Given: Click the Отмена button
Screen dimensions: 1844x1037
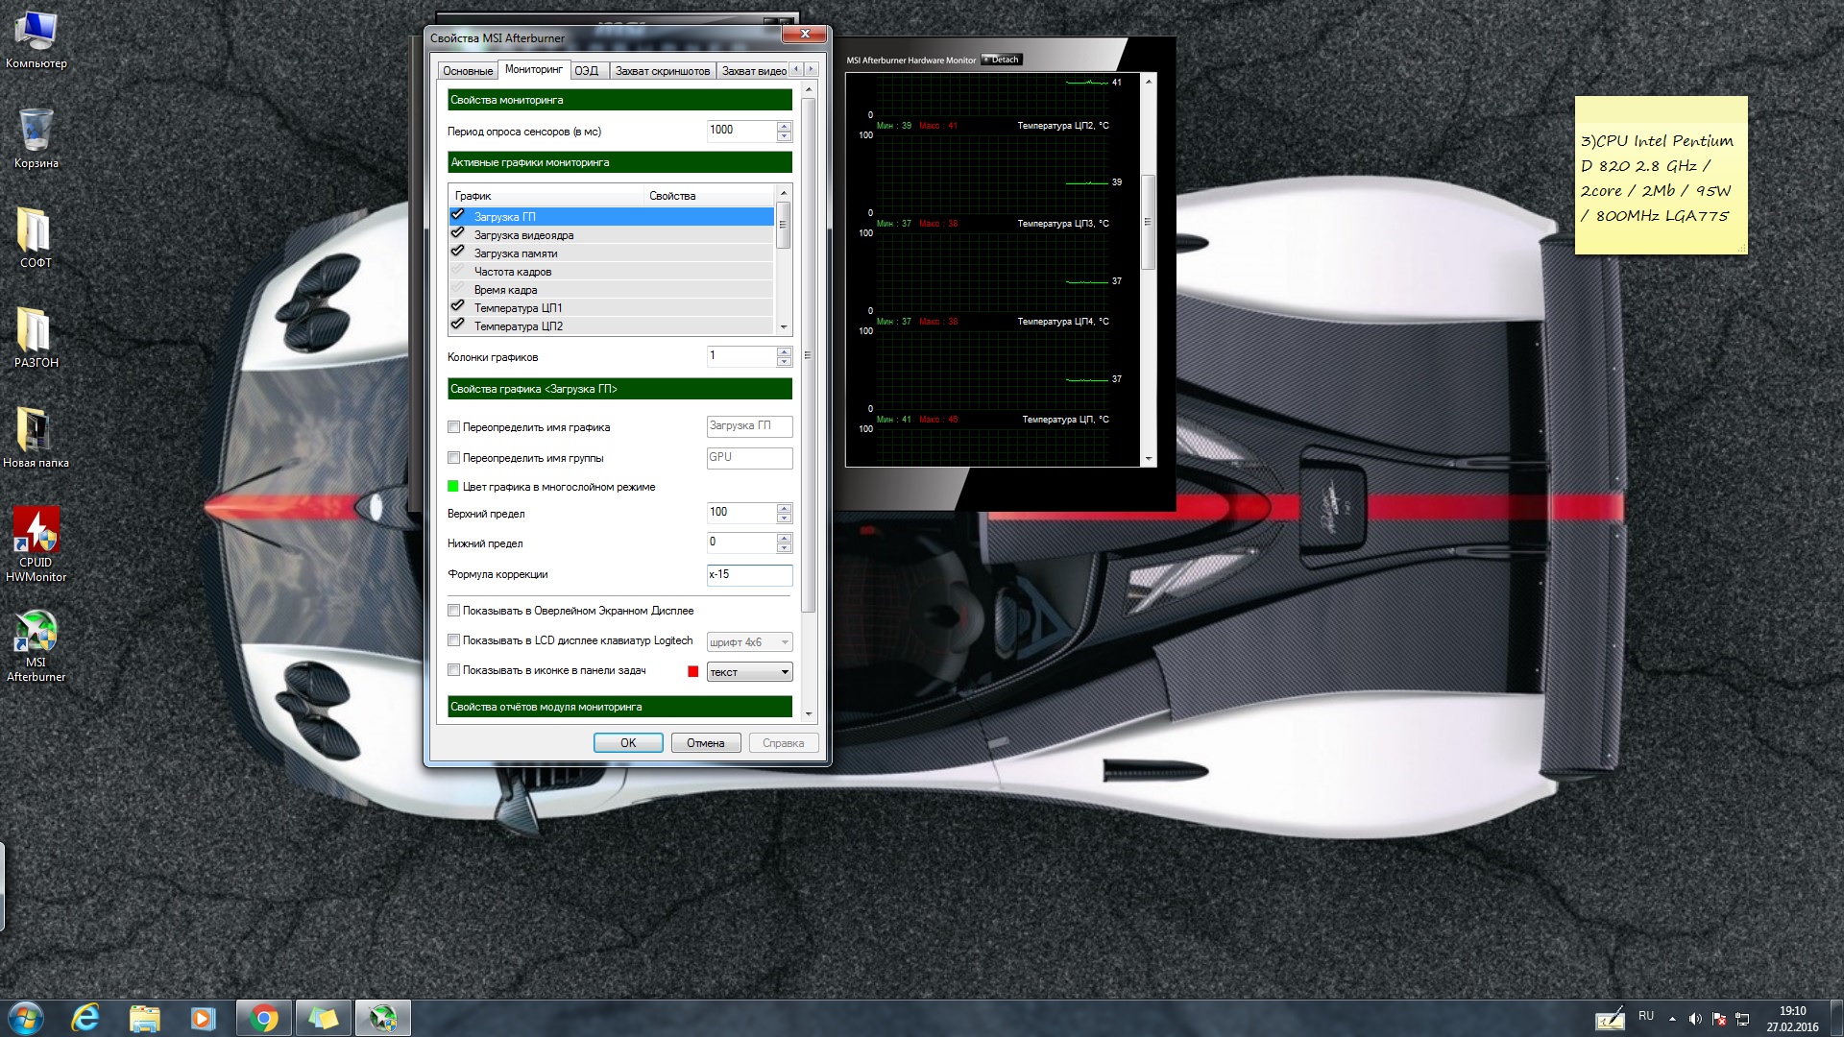Looking at the screenshot, I should click(x=705, y=743).
